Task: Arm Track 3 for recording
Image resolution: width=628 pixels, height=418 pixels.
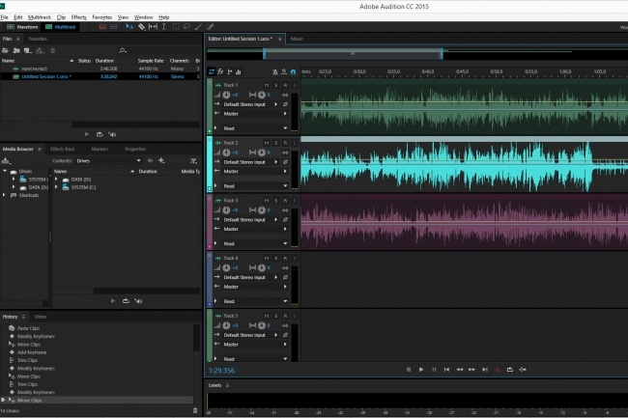Action: point(285,199)
